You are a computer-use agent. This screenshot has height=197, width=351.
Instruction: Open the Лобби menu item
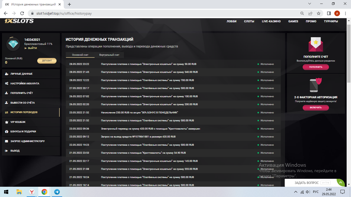click(232, 21)
